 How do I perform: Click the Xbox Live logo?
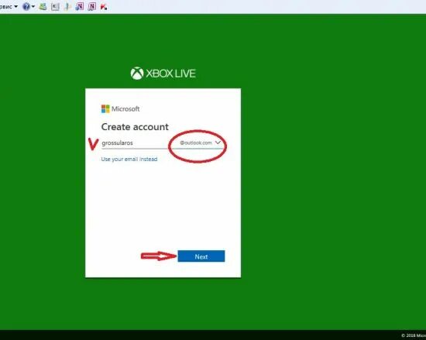click(x=163, y=74)
